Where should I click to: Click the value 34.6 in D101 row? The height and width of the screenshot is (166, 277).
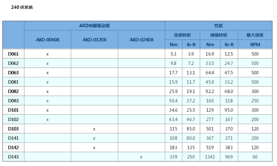point(173,110)
